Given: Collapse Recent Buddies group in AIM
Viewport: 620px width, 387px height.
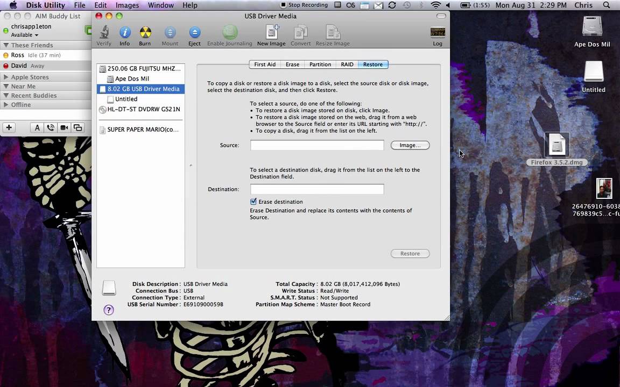Looking at the screenshot, I should click(6, 95).
